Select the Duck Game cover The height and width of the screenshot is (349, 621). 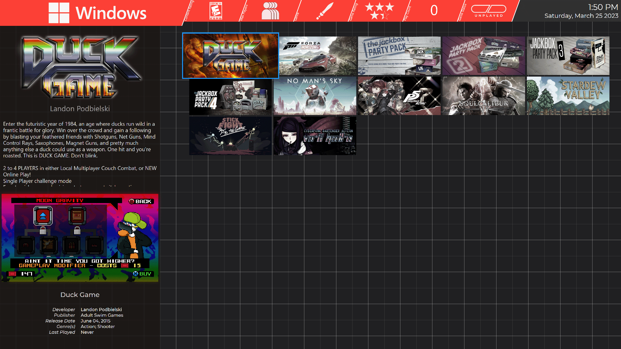pyautogui.click(x=231, y=56)
